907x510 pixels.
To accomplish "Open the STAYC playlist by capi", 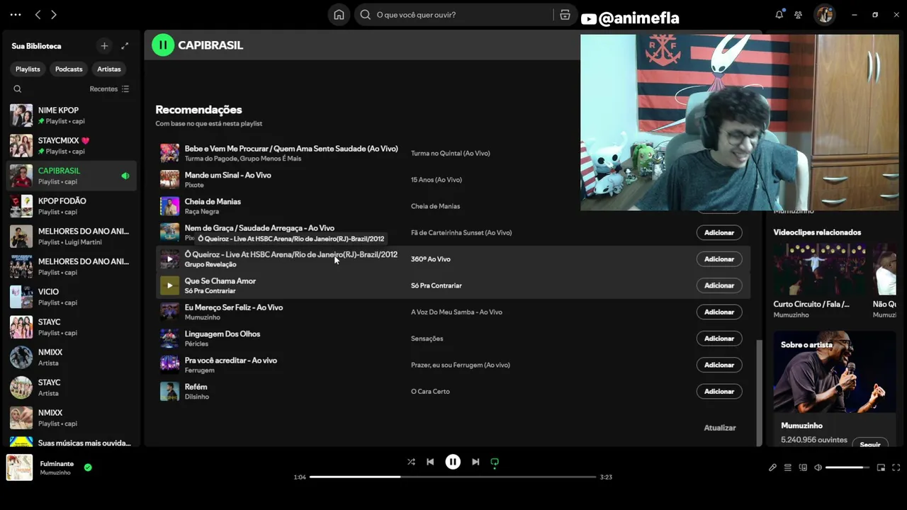I will [71, 327].
